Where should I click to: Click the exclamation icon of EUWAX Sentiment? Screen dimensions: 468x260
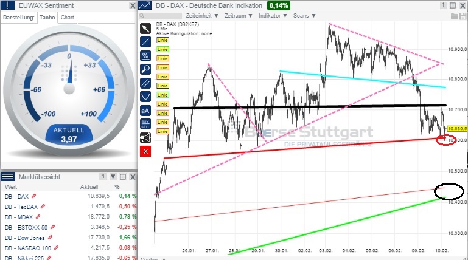coord(7,5)
